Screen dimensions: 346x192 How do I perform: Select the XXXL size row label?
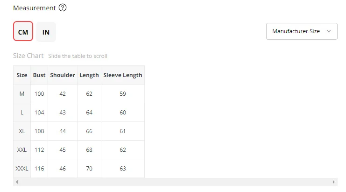click(22, 168)
